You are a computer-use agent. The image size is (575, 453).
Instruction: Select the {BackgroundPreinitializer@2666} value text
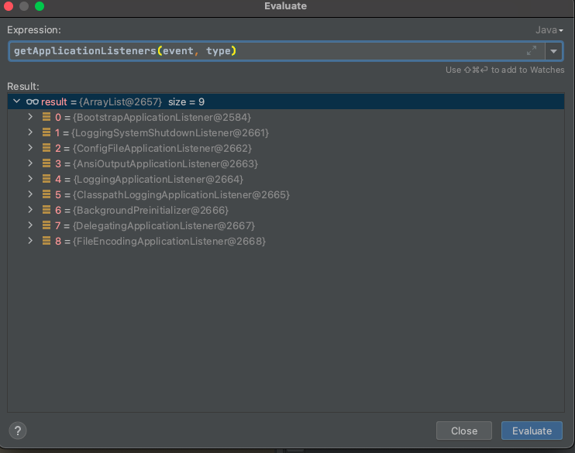point(150,211)
